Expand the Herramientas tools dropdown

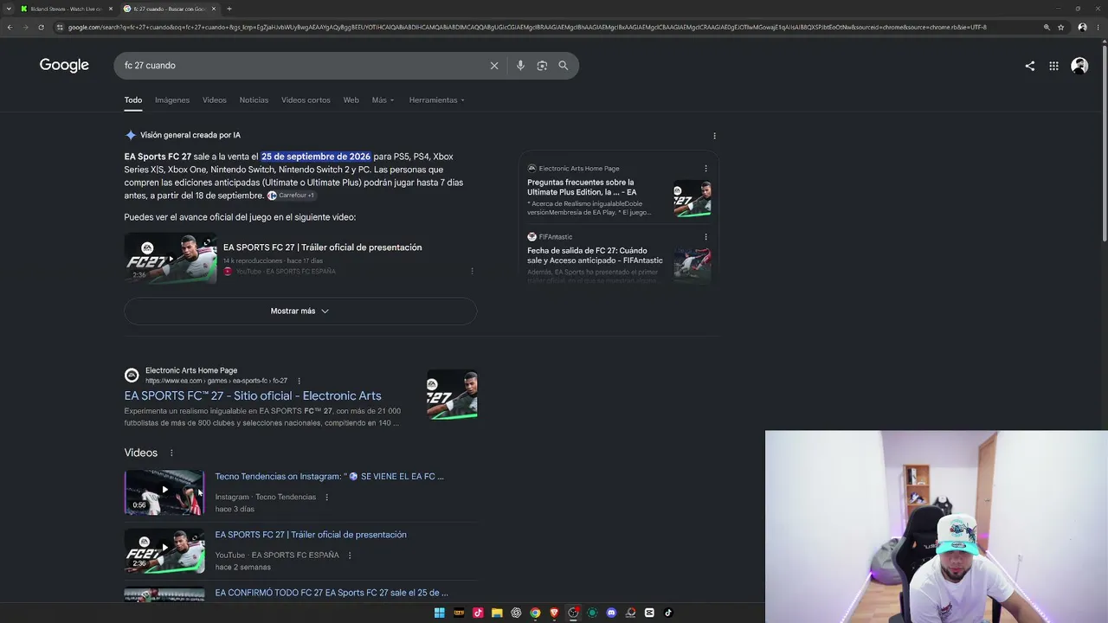pos(437,100)
